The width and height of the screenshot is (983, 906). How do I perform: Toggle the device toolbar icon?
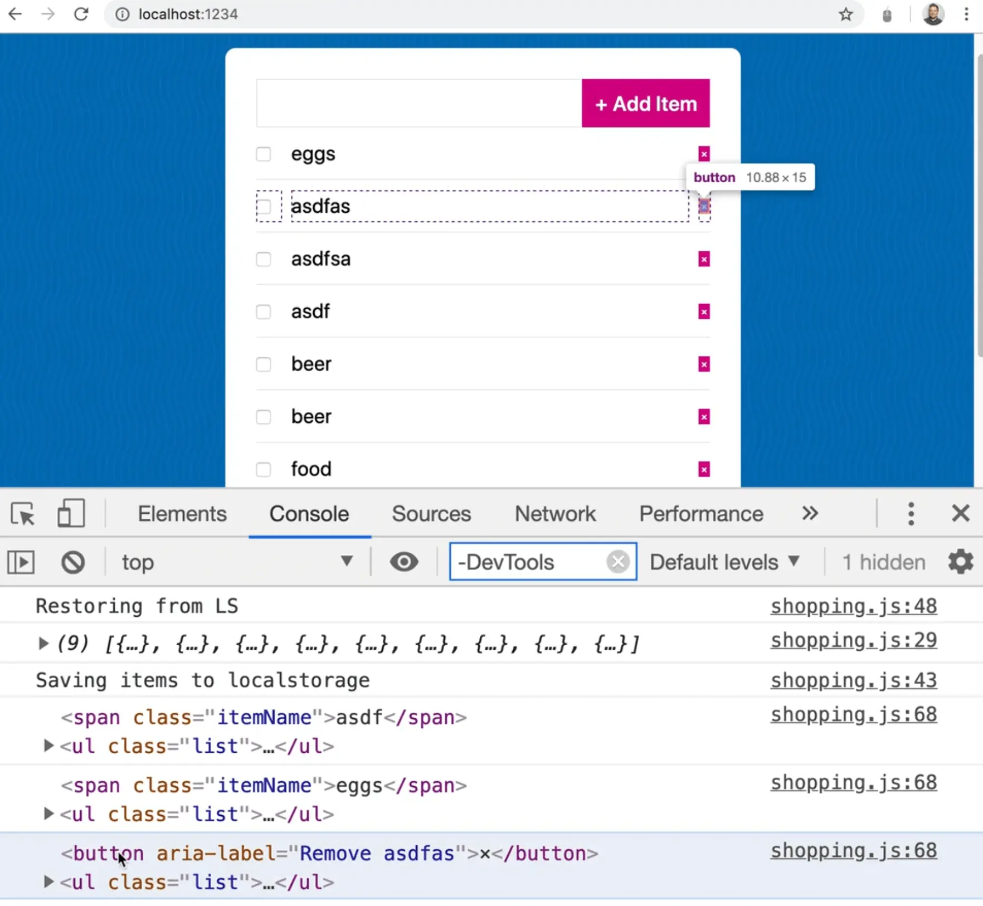click(x=71, y=514)
